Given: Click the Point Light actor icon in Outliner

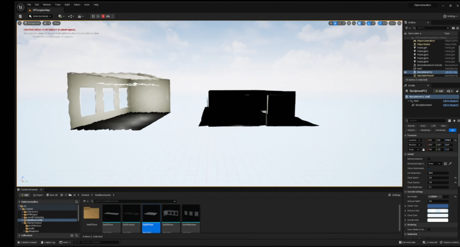Looking at the screenshot, I should tap(415, 48).
